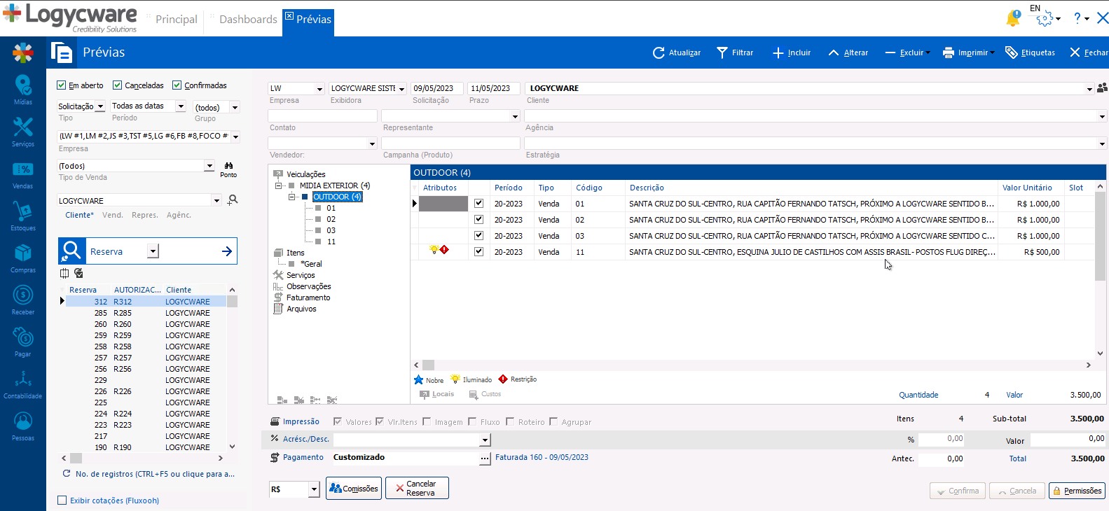Select the Observações tree item
This screenshot has height=511, width=1109.
[x=308, y=286]
